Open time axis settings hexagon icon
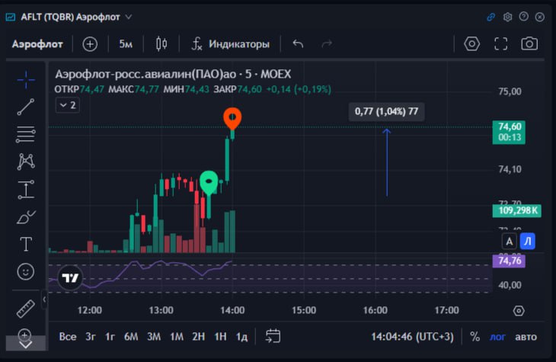The image size is (556, 362). point(519,311)
